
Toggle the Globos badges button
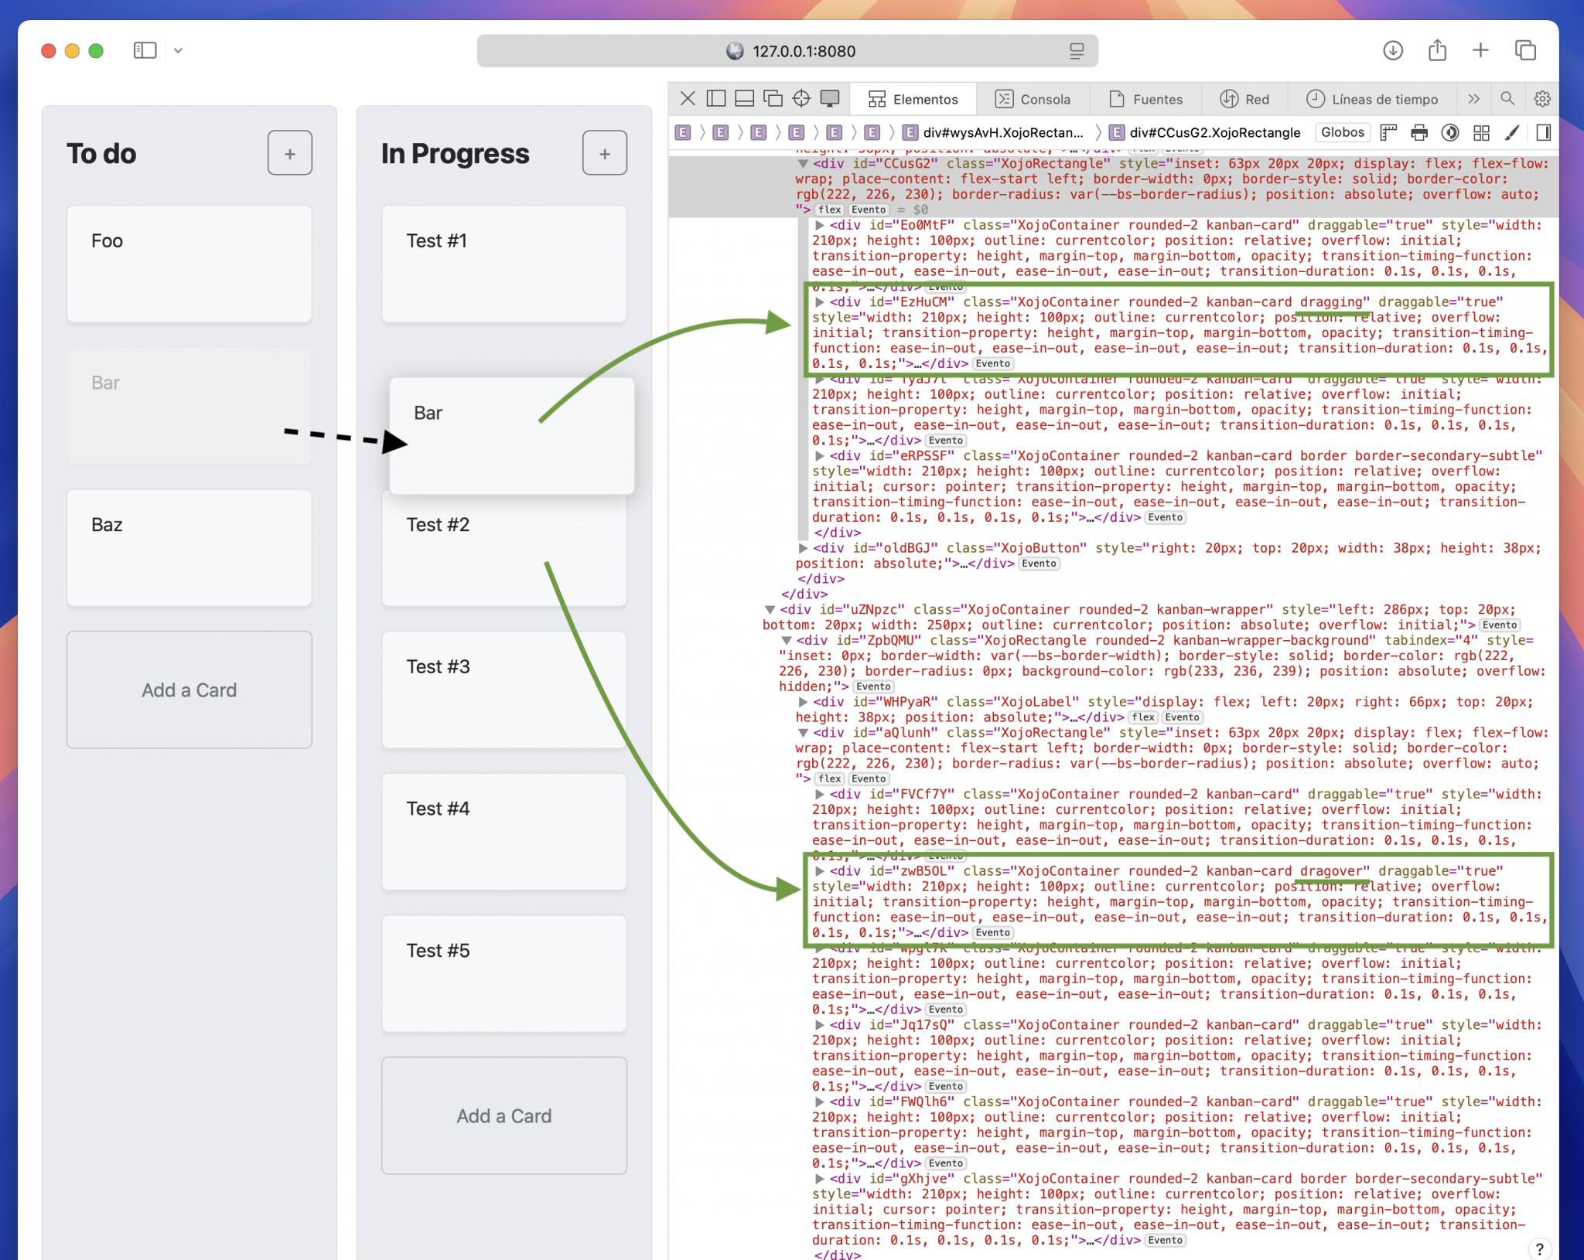(1343, 132)
